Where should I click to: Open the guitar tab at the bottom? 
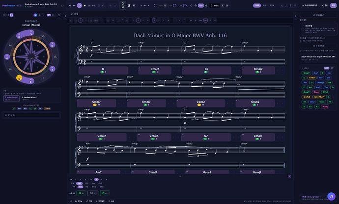pos(89,201)
